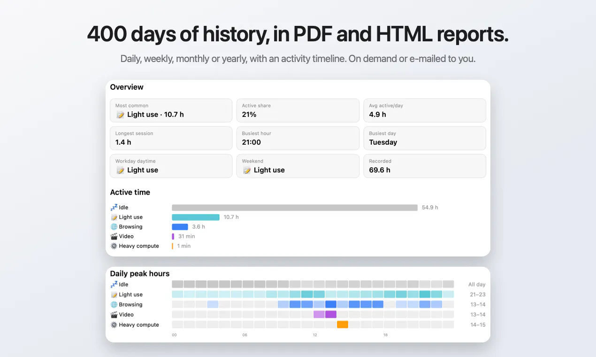This screenshot has height=357, width=596.
Task: Click the orange Heavy compute cell in timeline
Action: click(343, 325)
